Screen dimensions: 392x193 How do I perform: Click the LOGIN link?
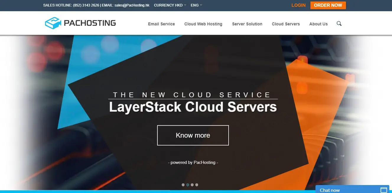(x=298, y=5)
